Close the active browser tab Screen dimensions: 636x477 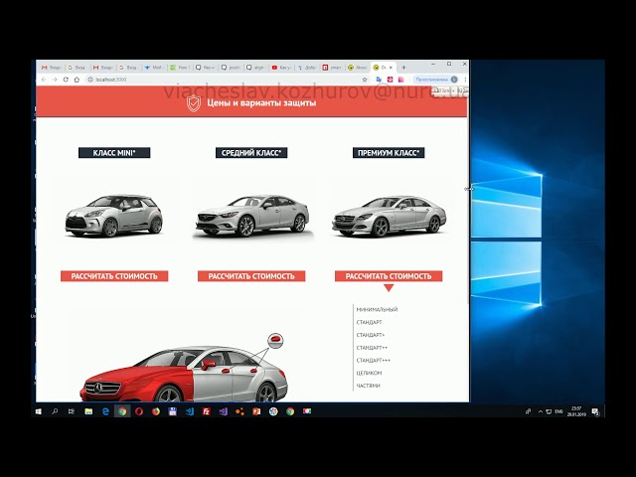391,68
